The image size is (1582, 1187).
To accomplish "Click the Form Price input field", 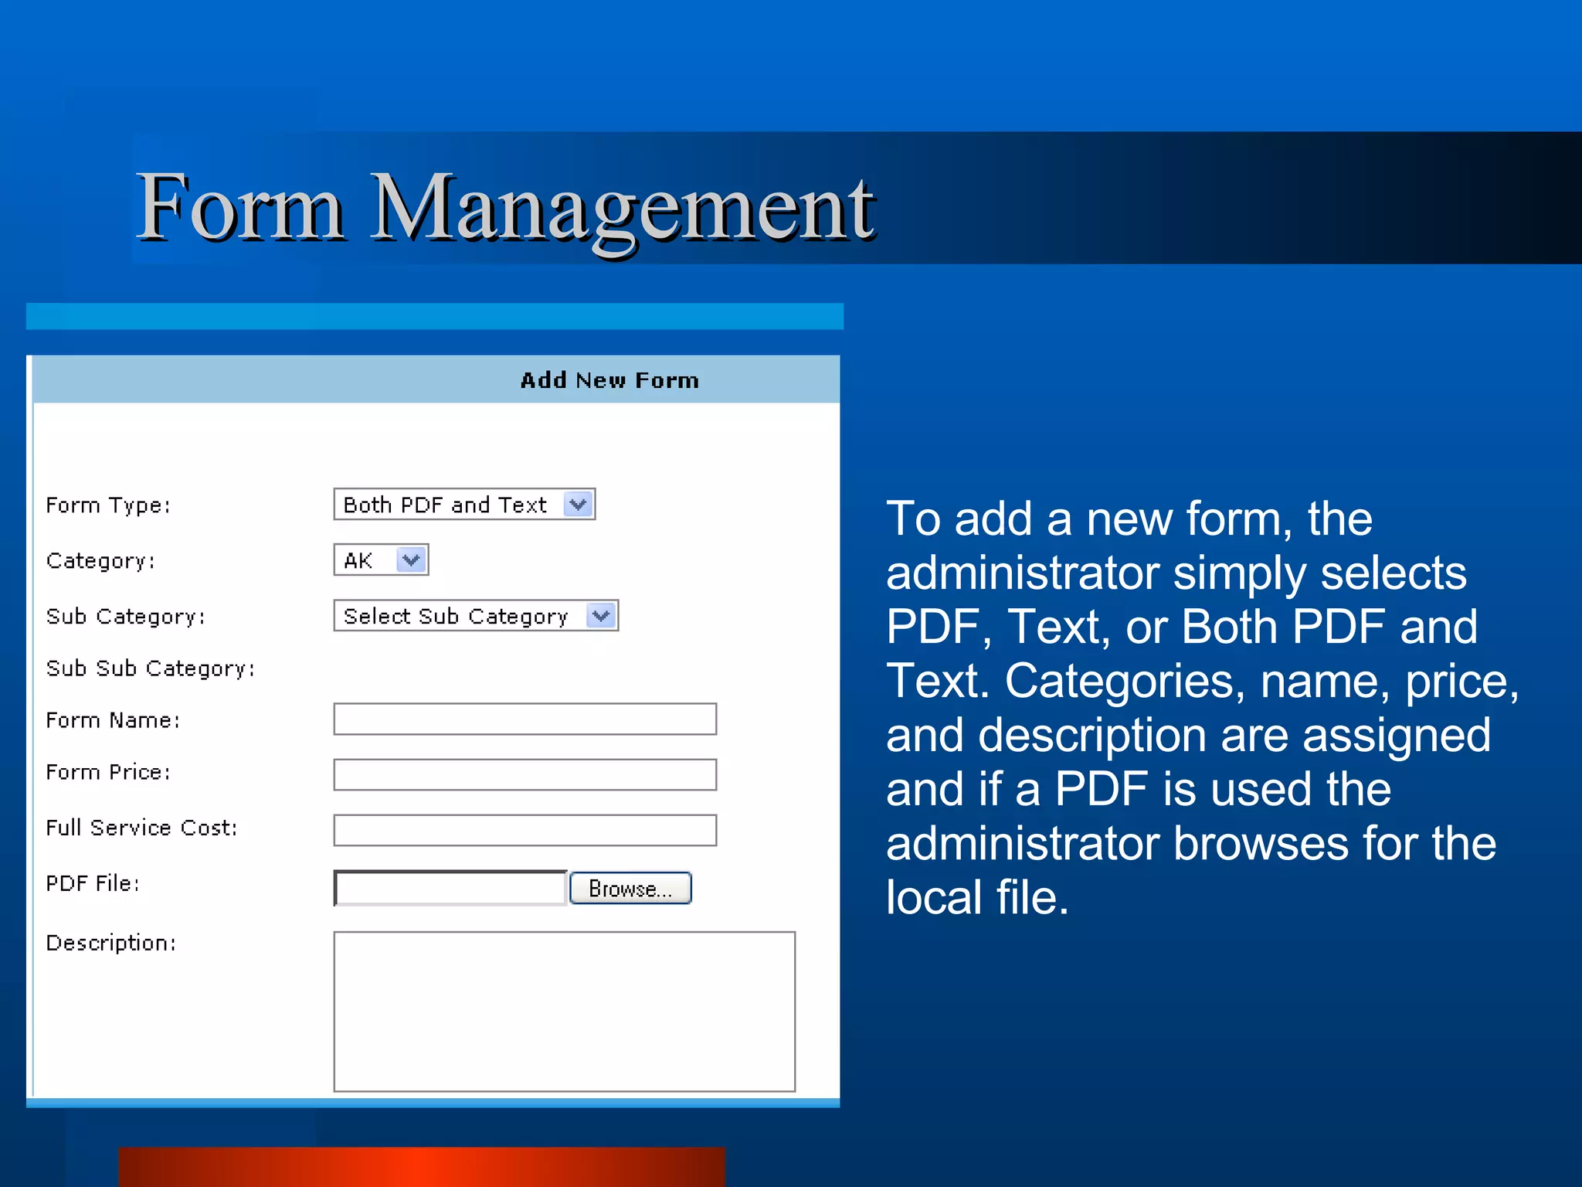I will tap(525, 774).
